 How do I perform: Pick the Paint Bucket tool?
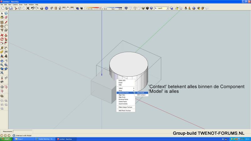point(2,17)
